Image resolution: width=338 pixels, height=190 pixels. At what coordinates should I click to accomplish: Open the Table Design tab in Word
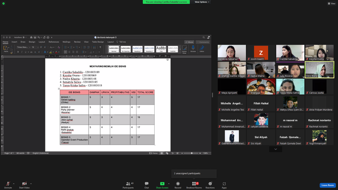tap(98, 42)
